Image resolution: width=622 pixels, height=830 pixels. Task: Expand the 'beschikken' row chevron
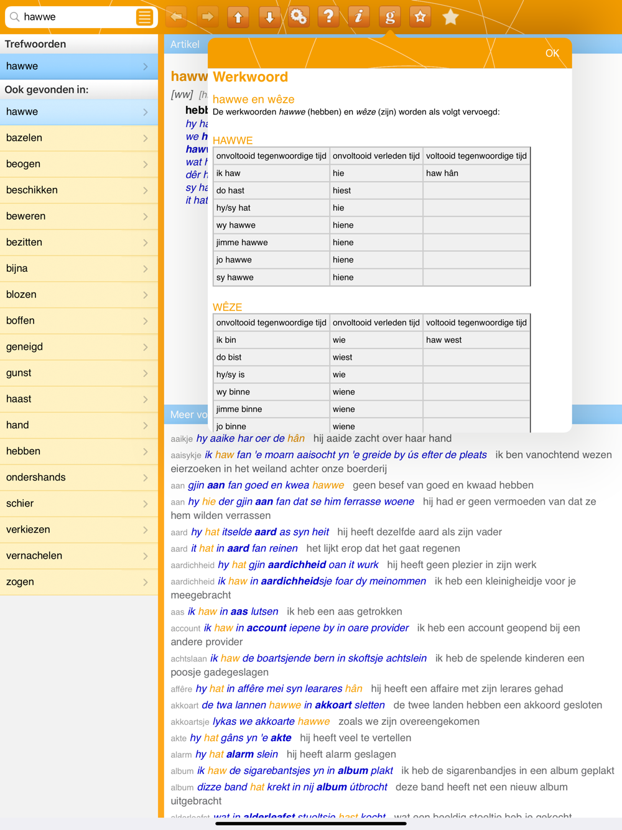[146, 190]
